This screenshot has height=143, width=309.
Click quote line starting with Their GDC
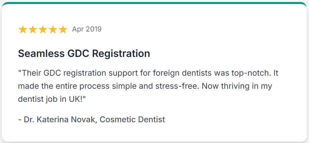click(x=148, y=73)
